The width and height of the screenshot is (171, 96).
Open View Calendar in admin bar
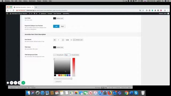click(57, 14)
